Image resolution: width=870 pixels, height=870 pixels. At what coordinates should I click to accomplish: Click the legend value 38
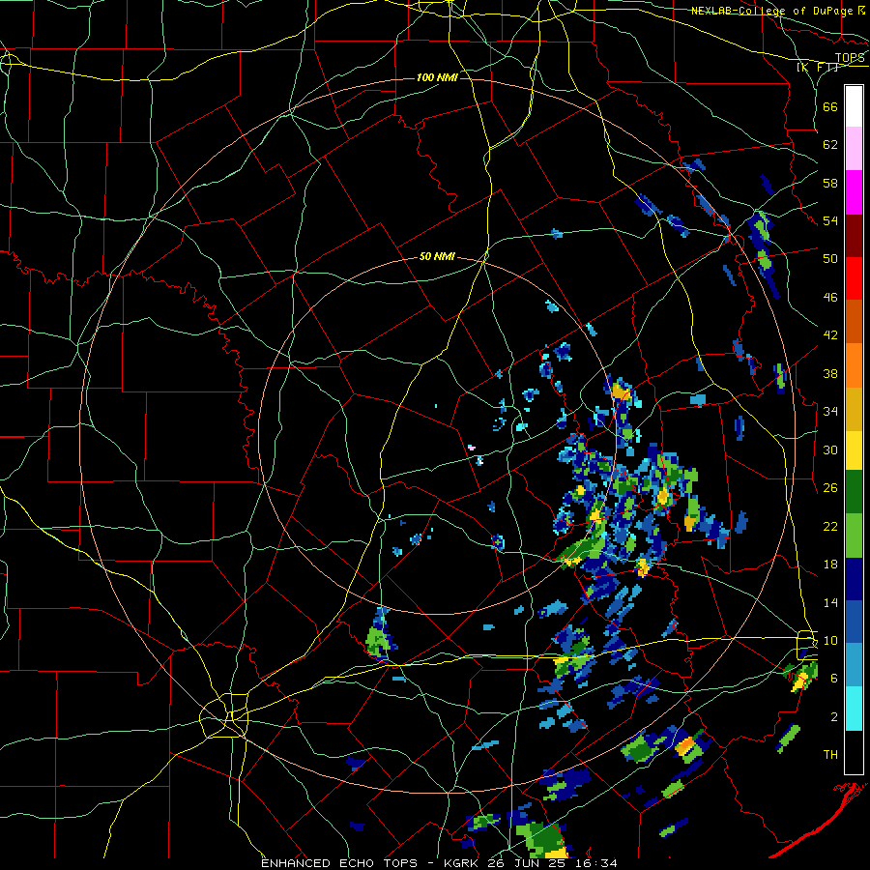pyautogui.click(x=830, y=373)
